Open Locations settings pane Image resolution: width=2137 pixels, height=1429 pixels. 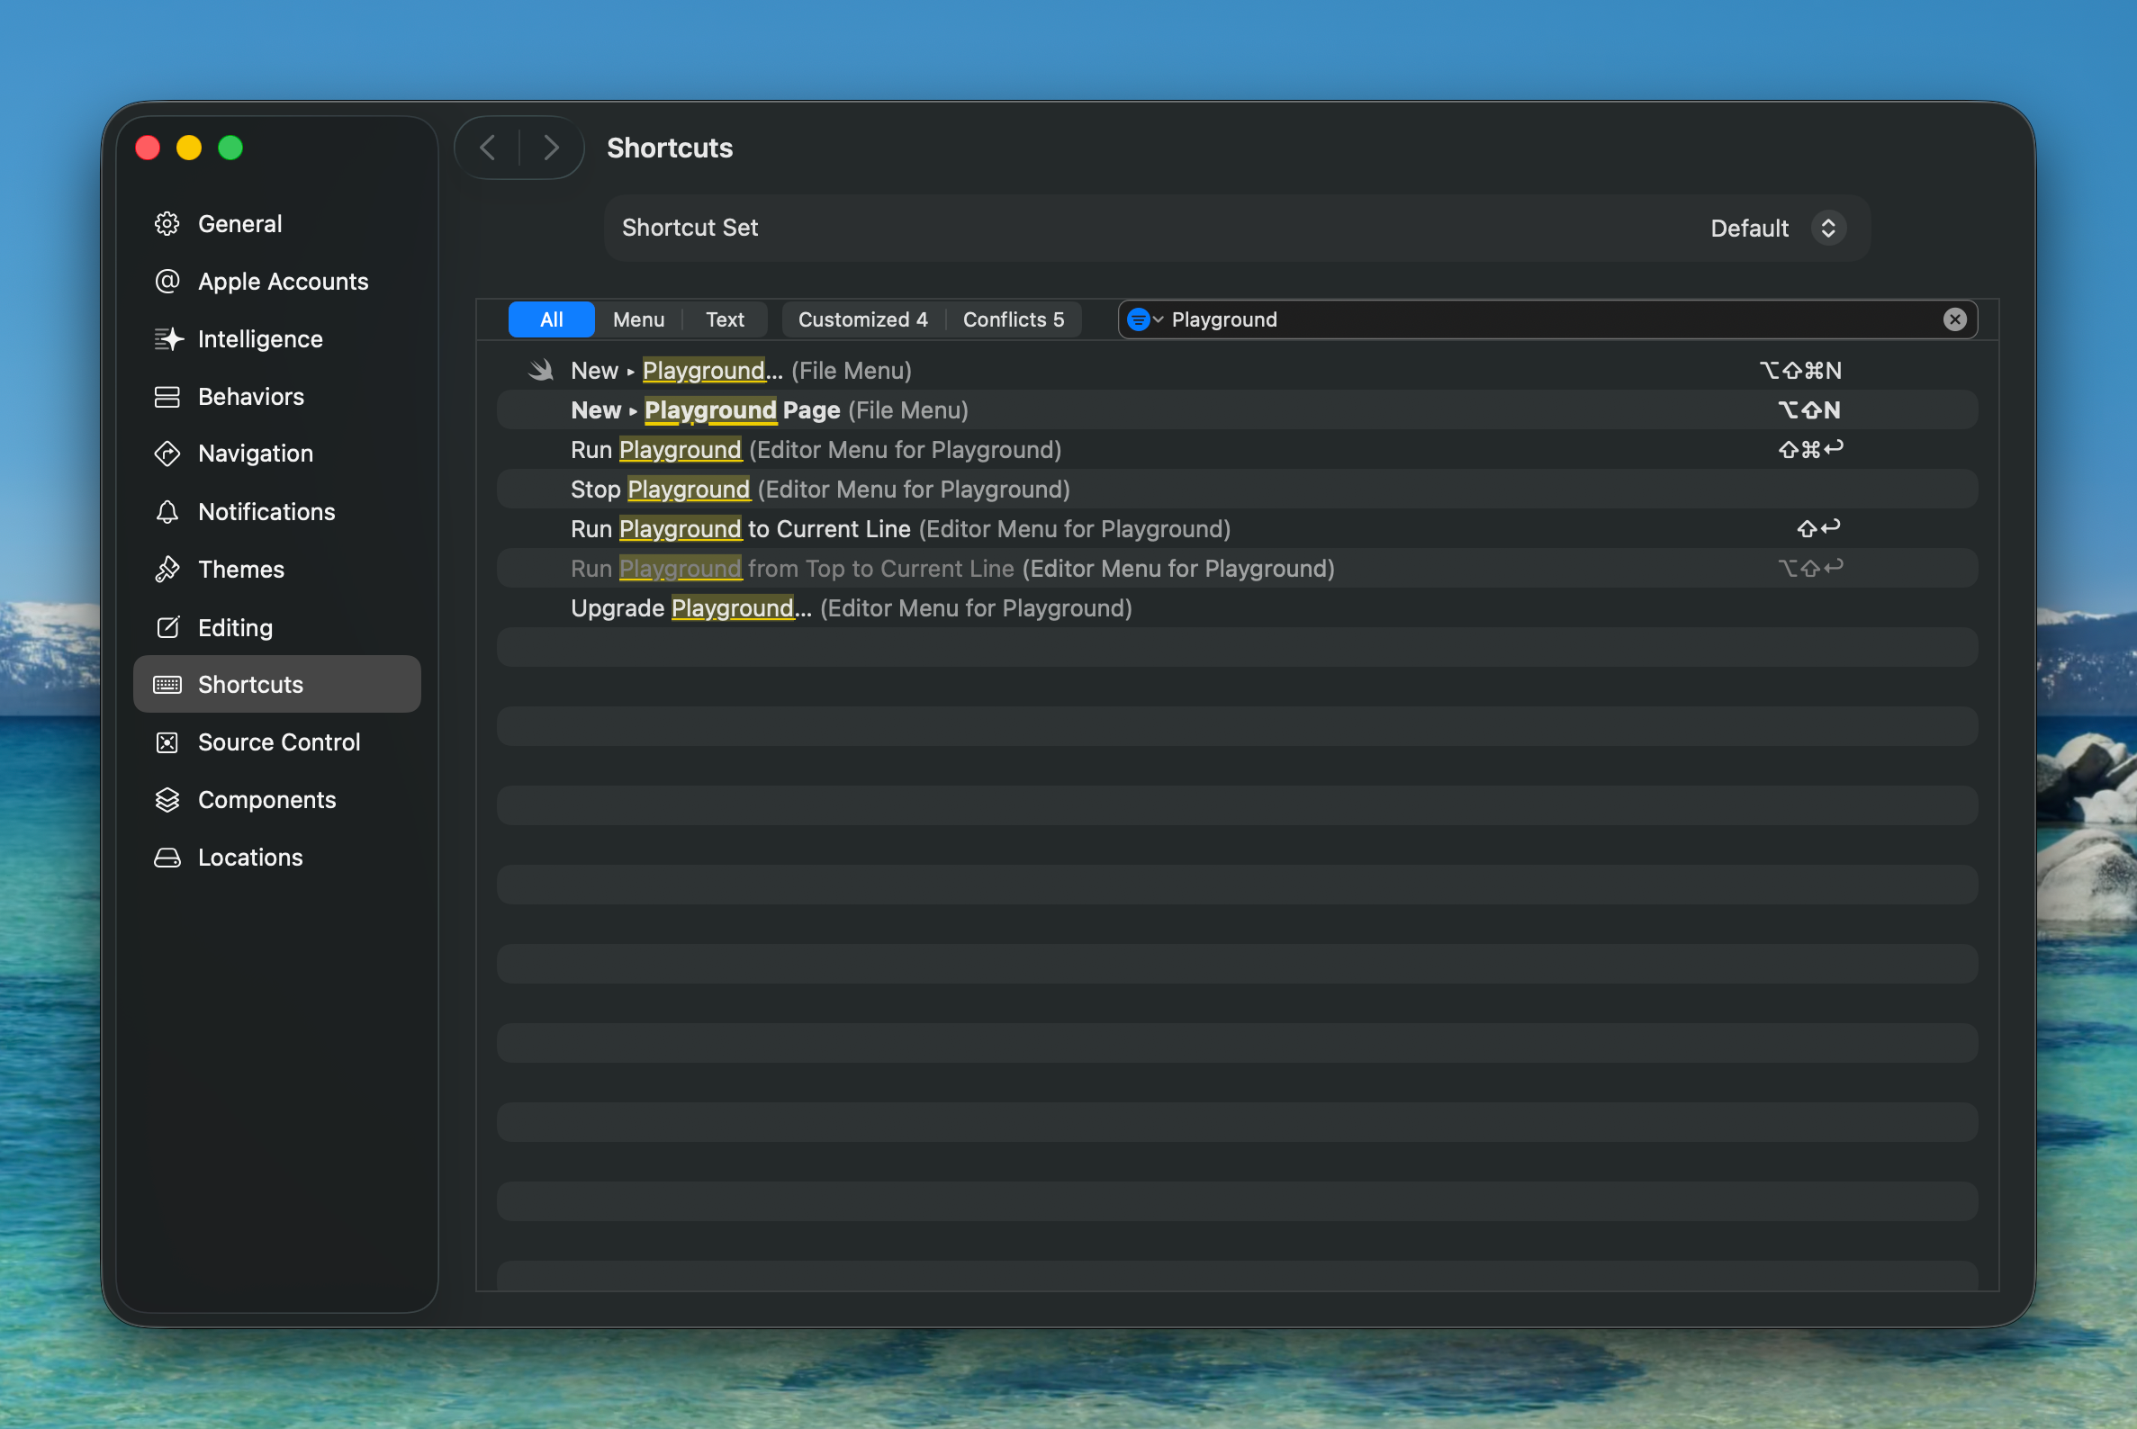tap(277, 858)
